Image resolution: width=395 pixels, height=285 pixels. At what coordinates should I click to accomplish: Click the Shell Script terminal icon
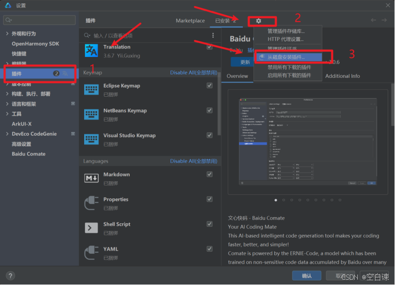[x=91, y=228]
